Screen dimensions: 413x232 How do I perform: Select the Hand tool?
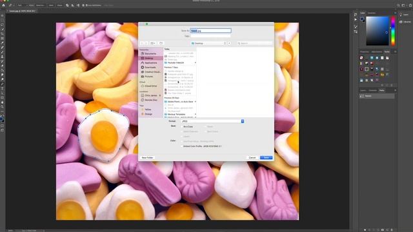[3, 102]
